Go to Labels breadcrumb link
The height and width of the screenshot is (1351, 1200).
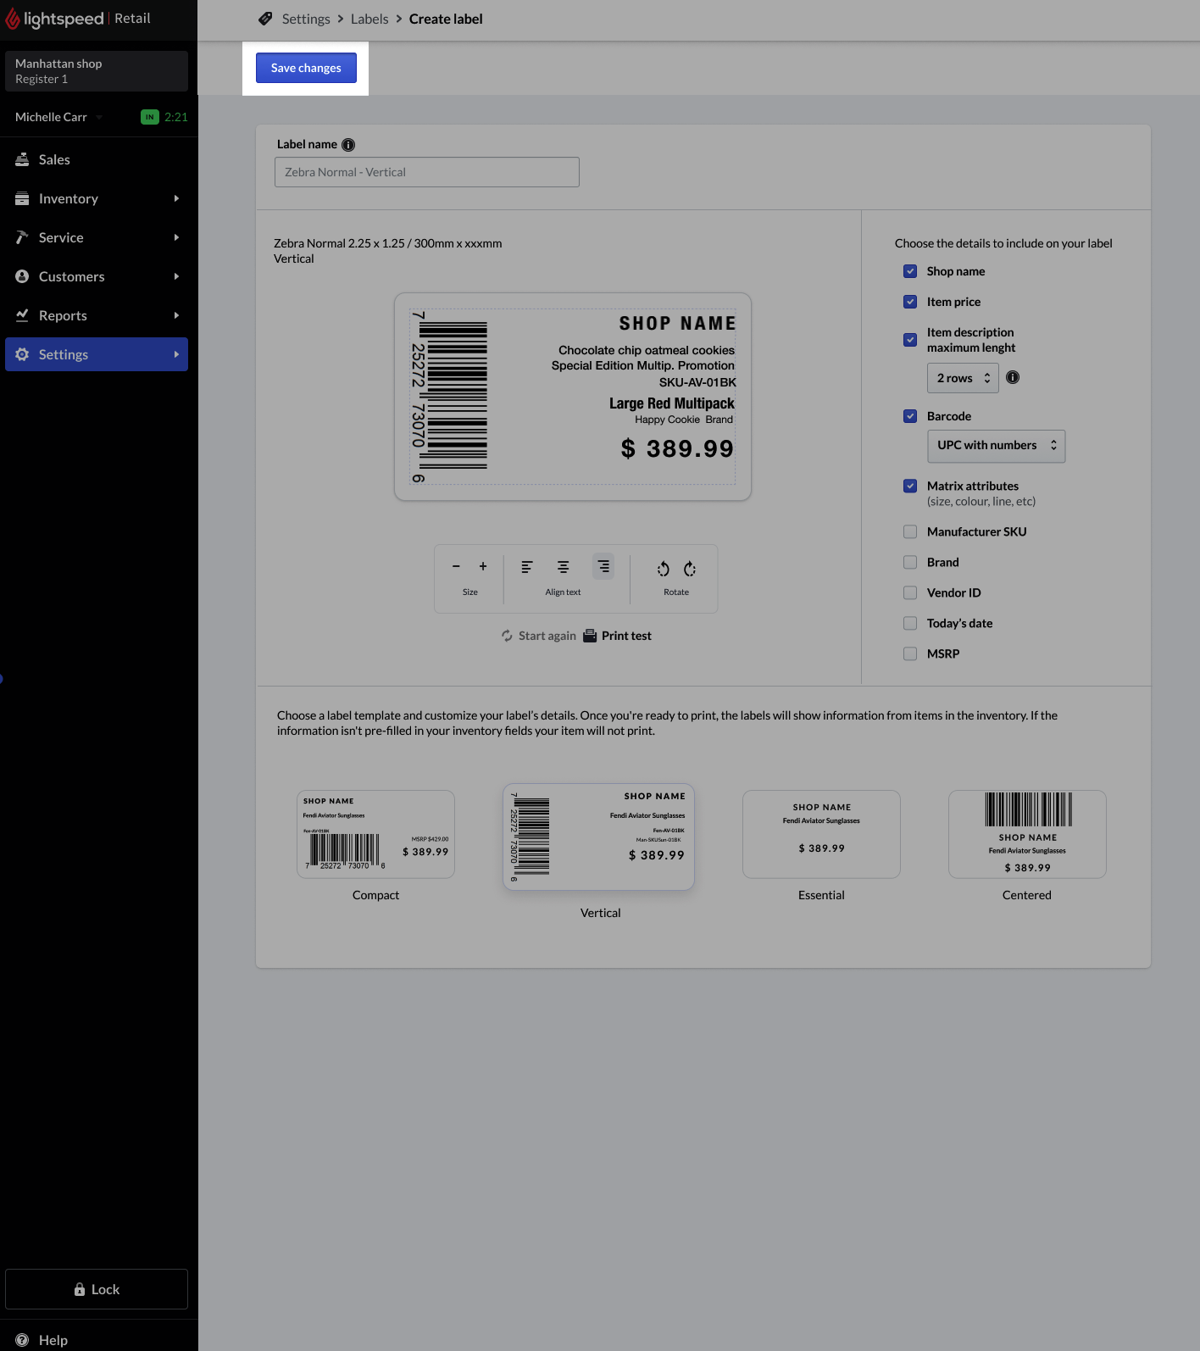(369, 19)
